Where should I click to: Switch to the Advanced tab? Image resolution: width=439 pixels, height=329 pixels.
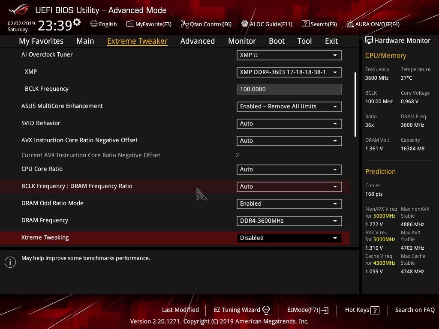(197, 41)
